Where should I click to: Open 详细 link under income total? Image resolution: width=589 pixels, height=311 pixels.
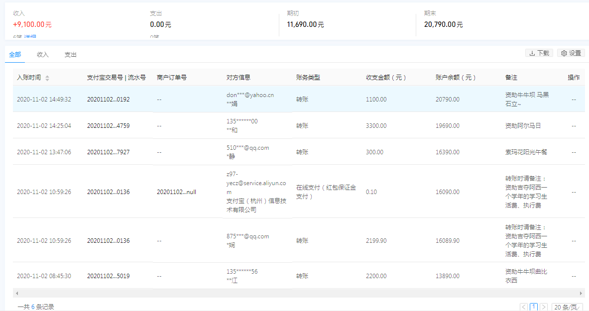(30, 37)
